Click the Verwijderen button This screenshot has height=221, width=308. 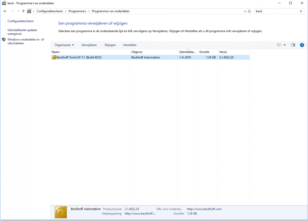click(x=89, y=45)
